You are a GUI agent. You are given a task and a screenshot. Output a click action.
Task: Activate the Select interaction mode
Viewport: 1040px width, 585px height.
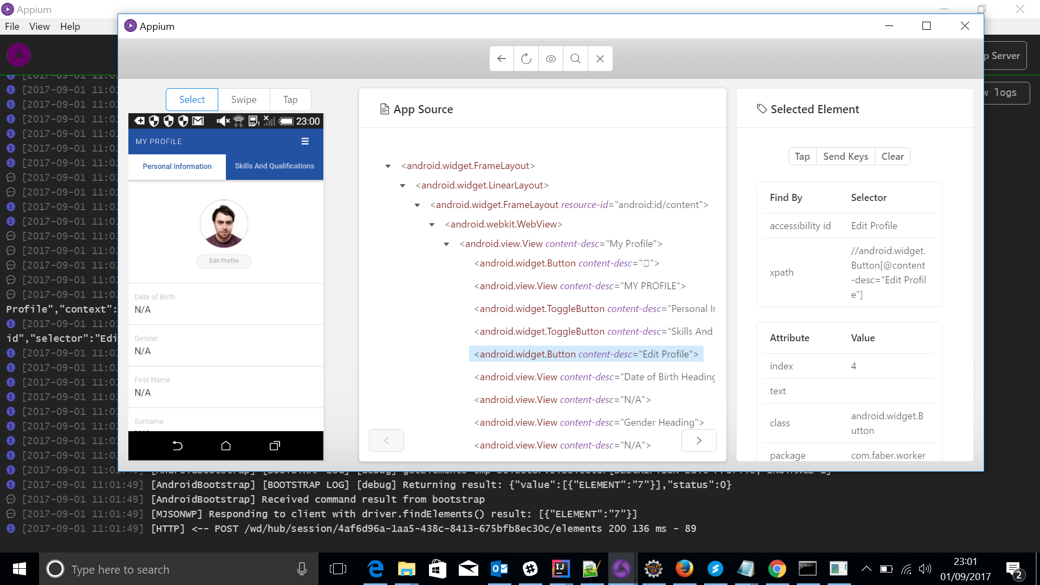click(x=192, y=100)
